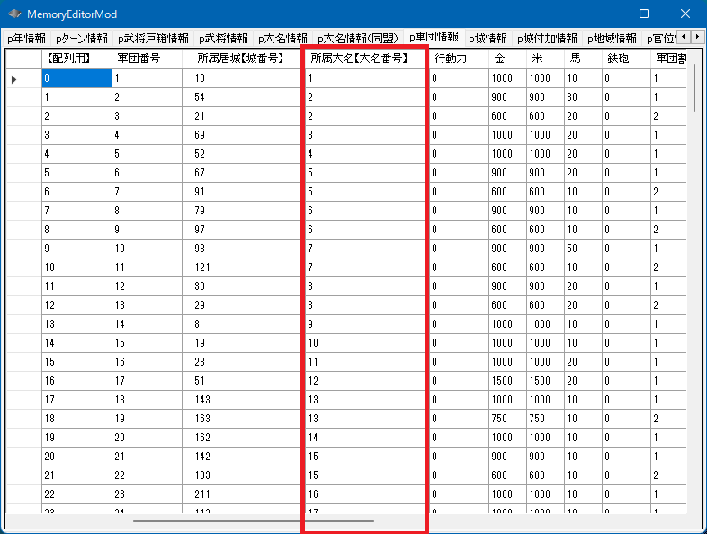Maximize the MemoryEditorMod window
Viewport: 707px width, 534px height.
[x=644, y=14]
